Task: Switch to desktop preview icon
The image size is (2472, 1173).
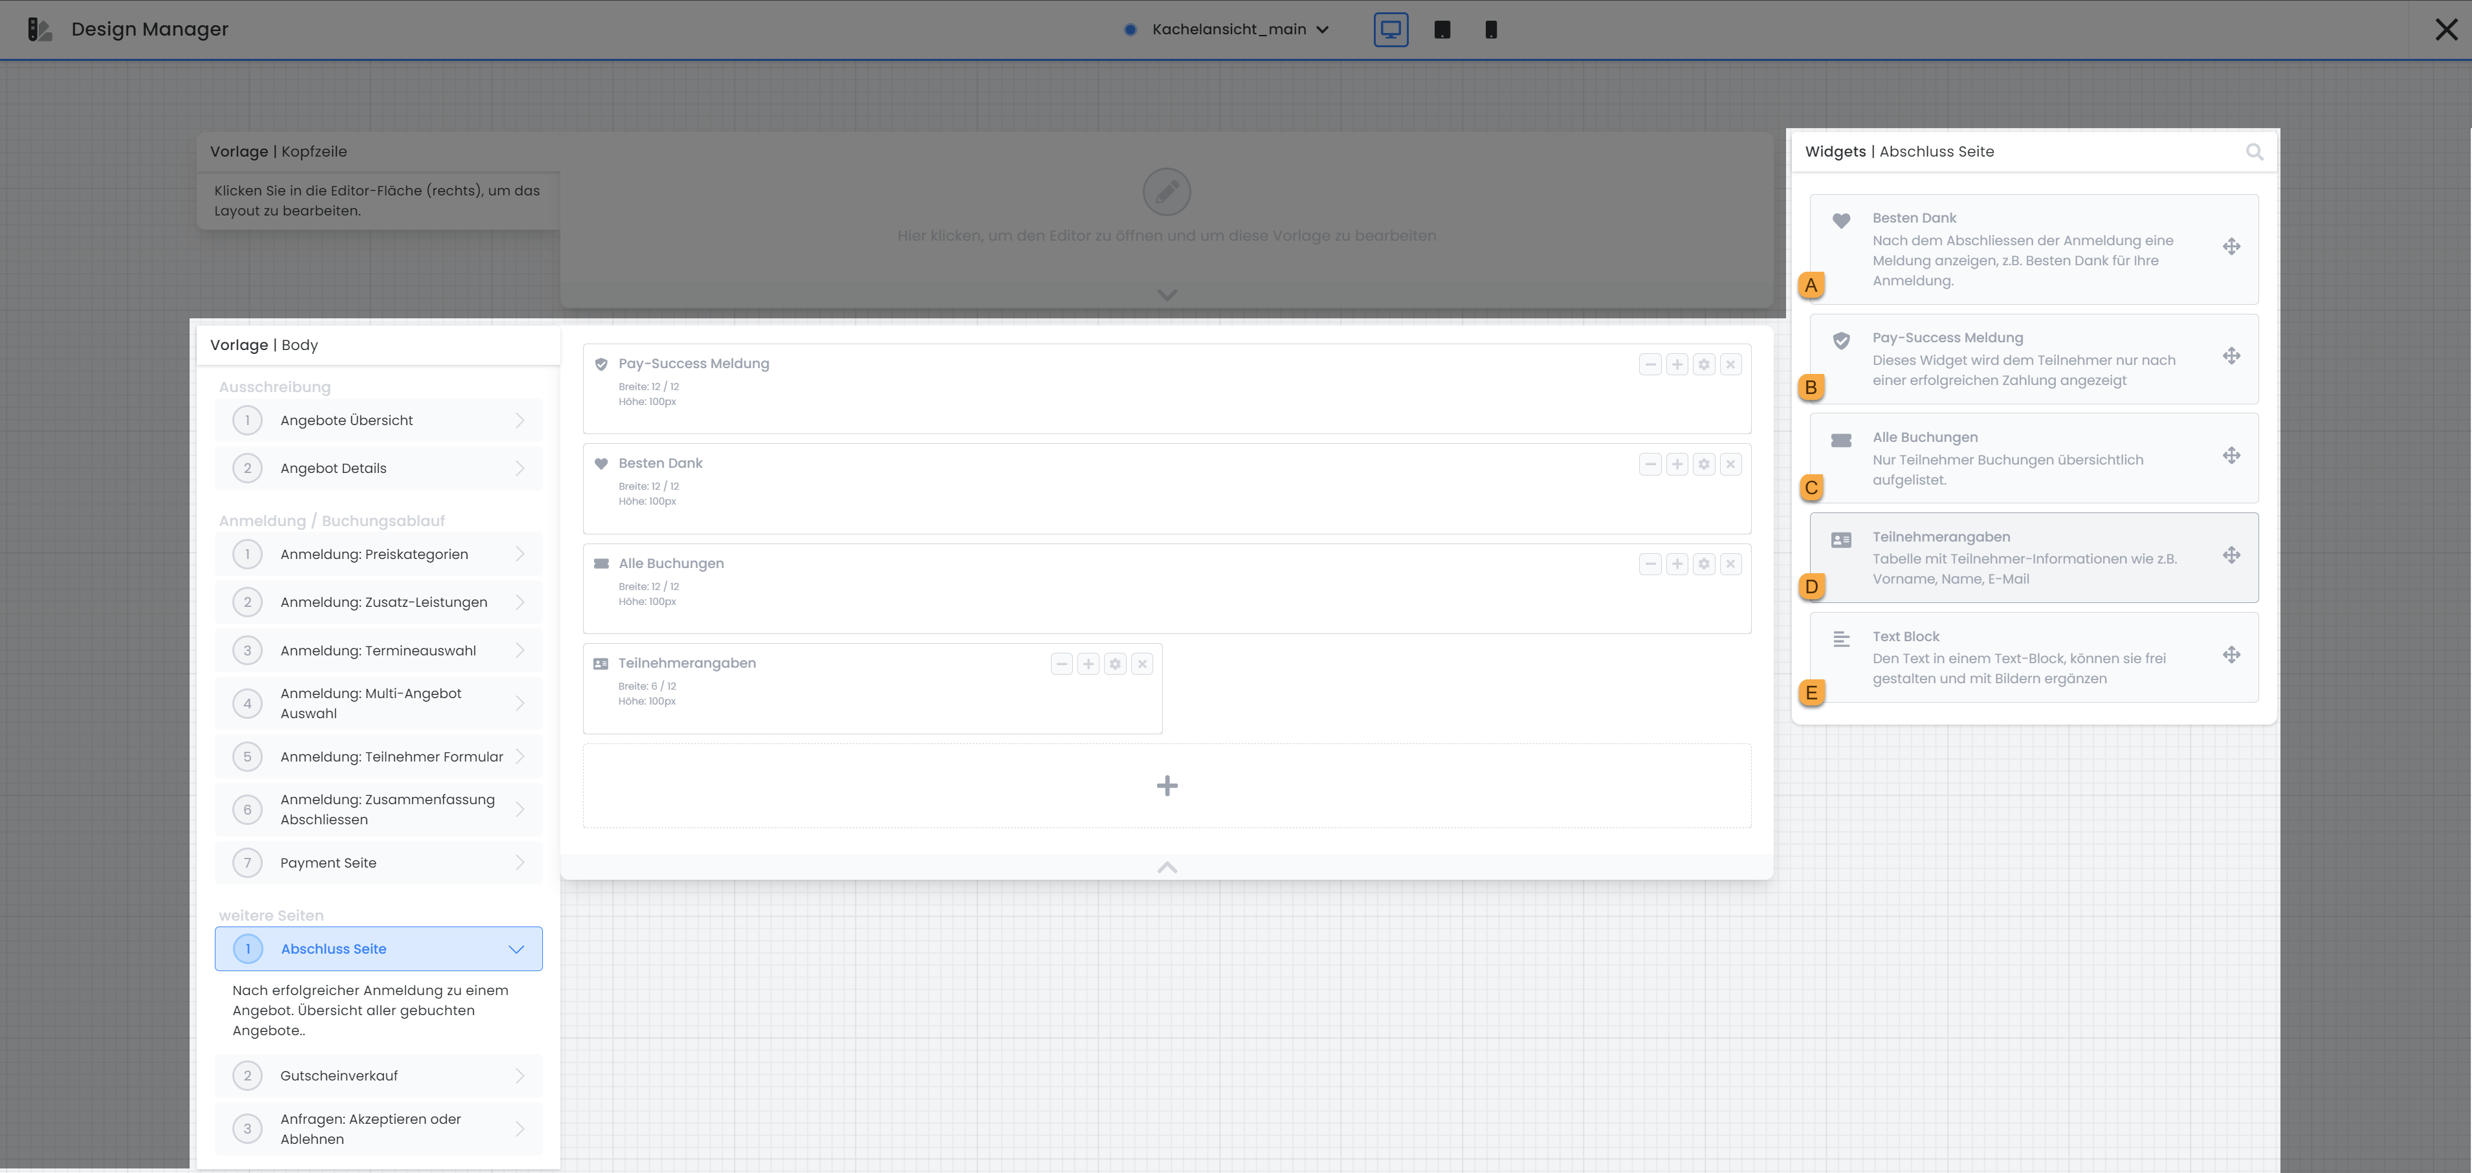Action: click(x=1391, y=30)
